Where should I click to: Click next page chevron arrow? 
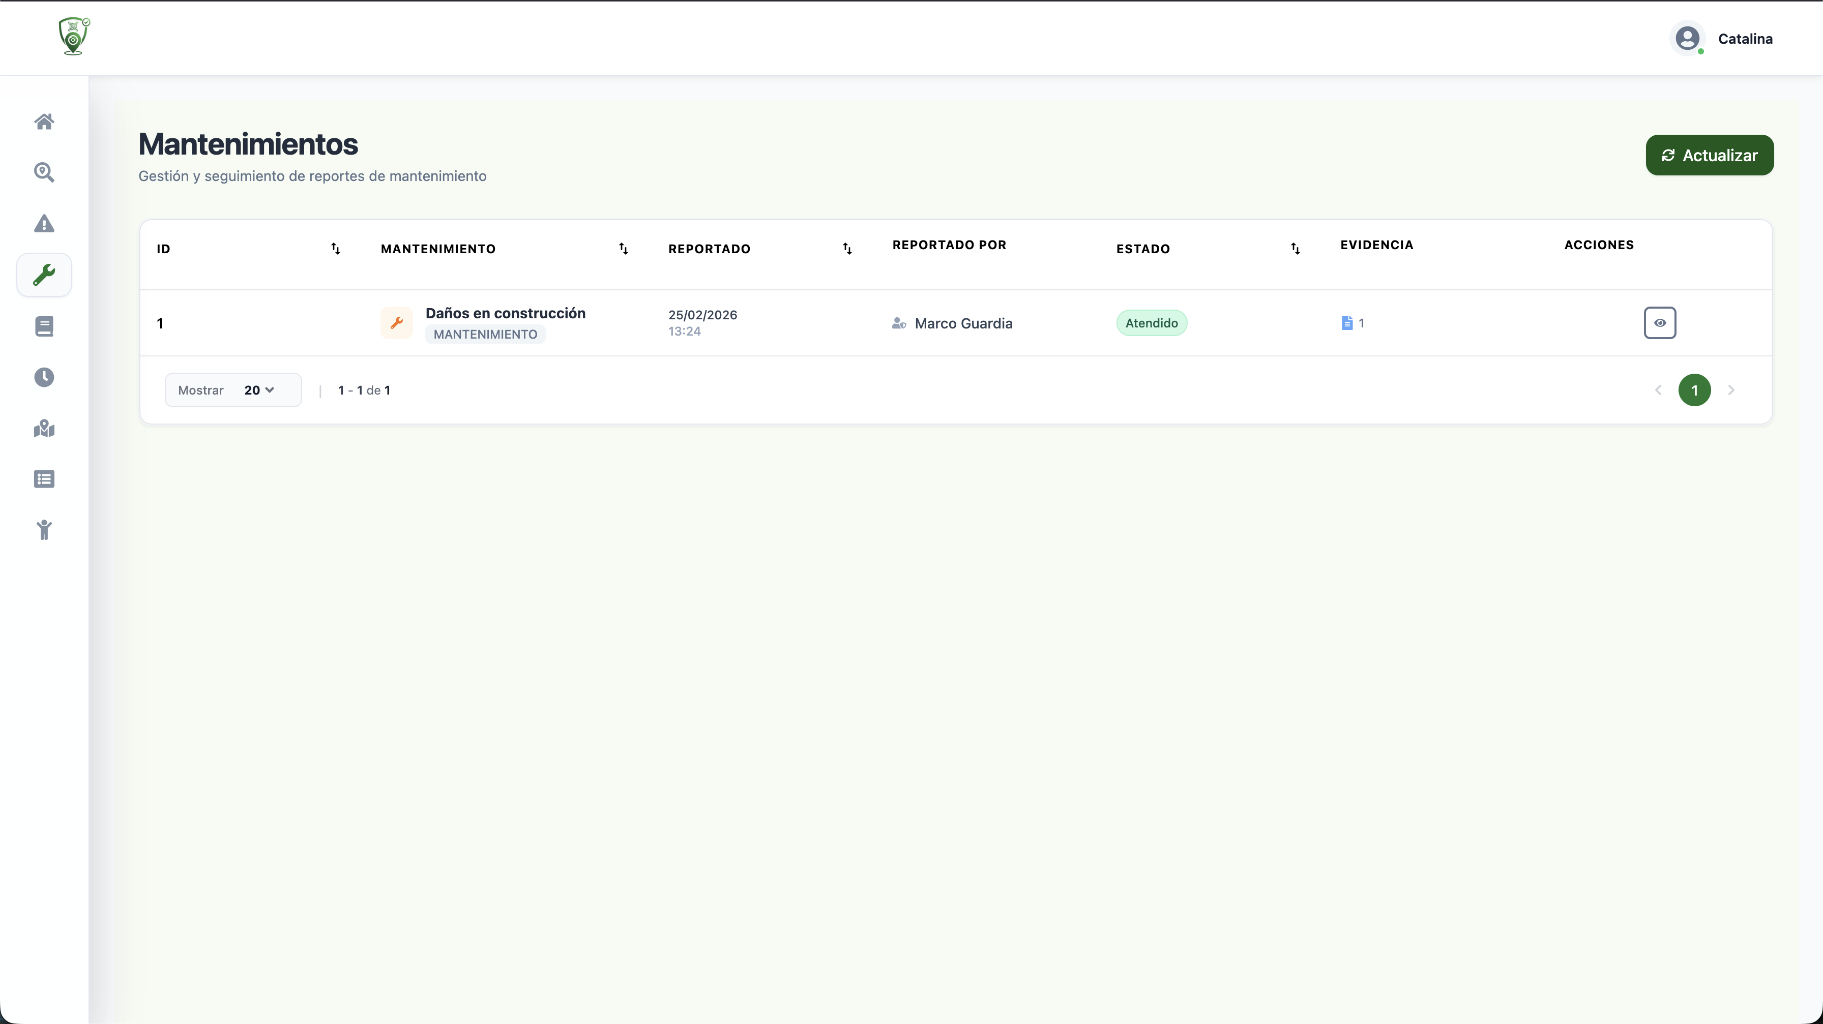click(x=1731, y=390)
